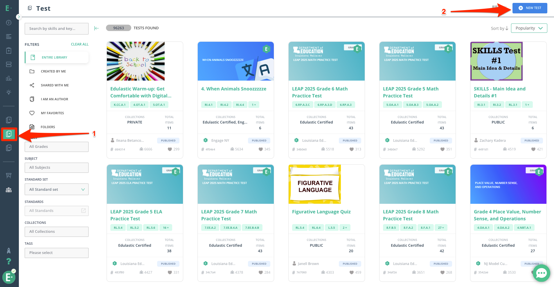Open the All Subjects filter dropdown
554x287 pixels.
click(x=57, y=168)
